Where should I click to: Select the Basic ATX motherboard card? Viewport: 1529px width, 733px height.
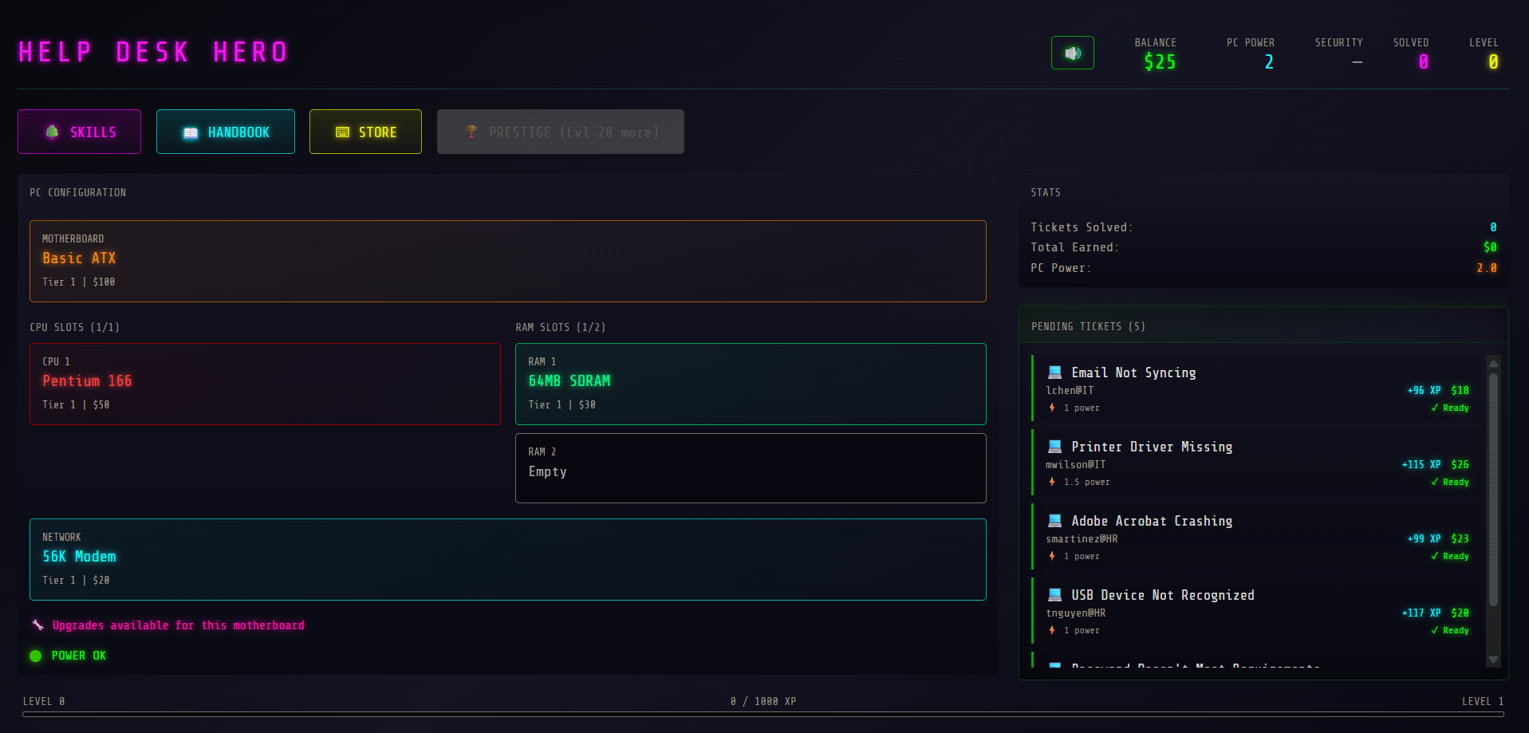(508, 261)
